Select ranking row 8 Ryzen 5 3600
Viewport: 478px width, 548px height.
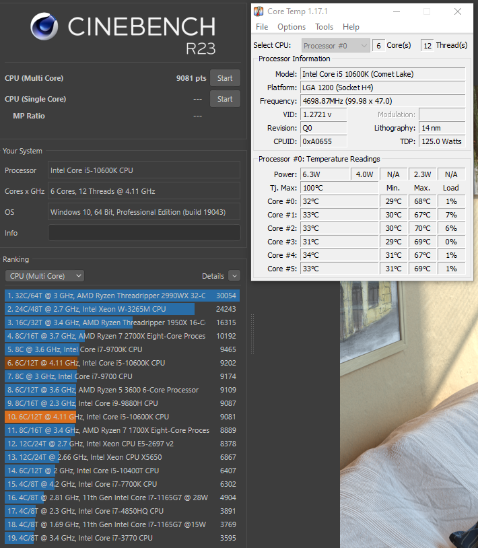(123, 390)
